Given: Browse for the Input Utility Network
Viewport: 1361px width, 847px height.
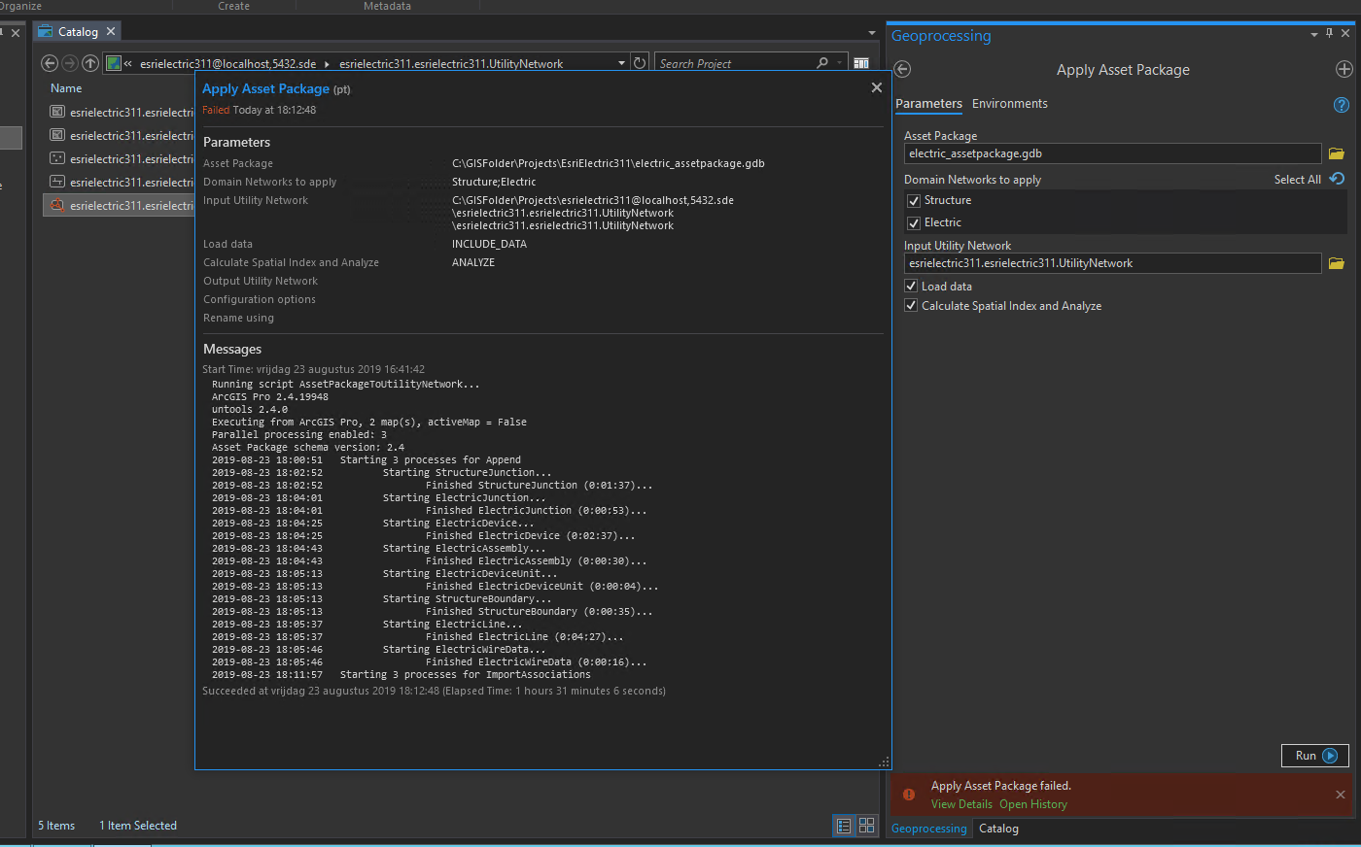Looking at the screenshot, I should pyautogui.click(x=1337, y=263).
